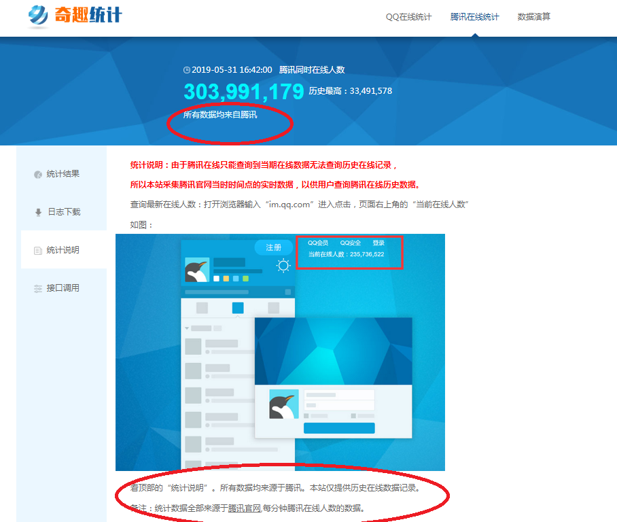The height and width of the screenshot is (522, 617).
Task: Click the 日志下载 download arrow icon
Action: click(38, 213)
